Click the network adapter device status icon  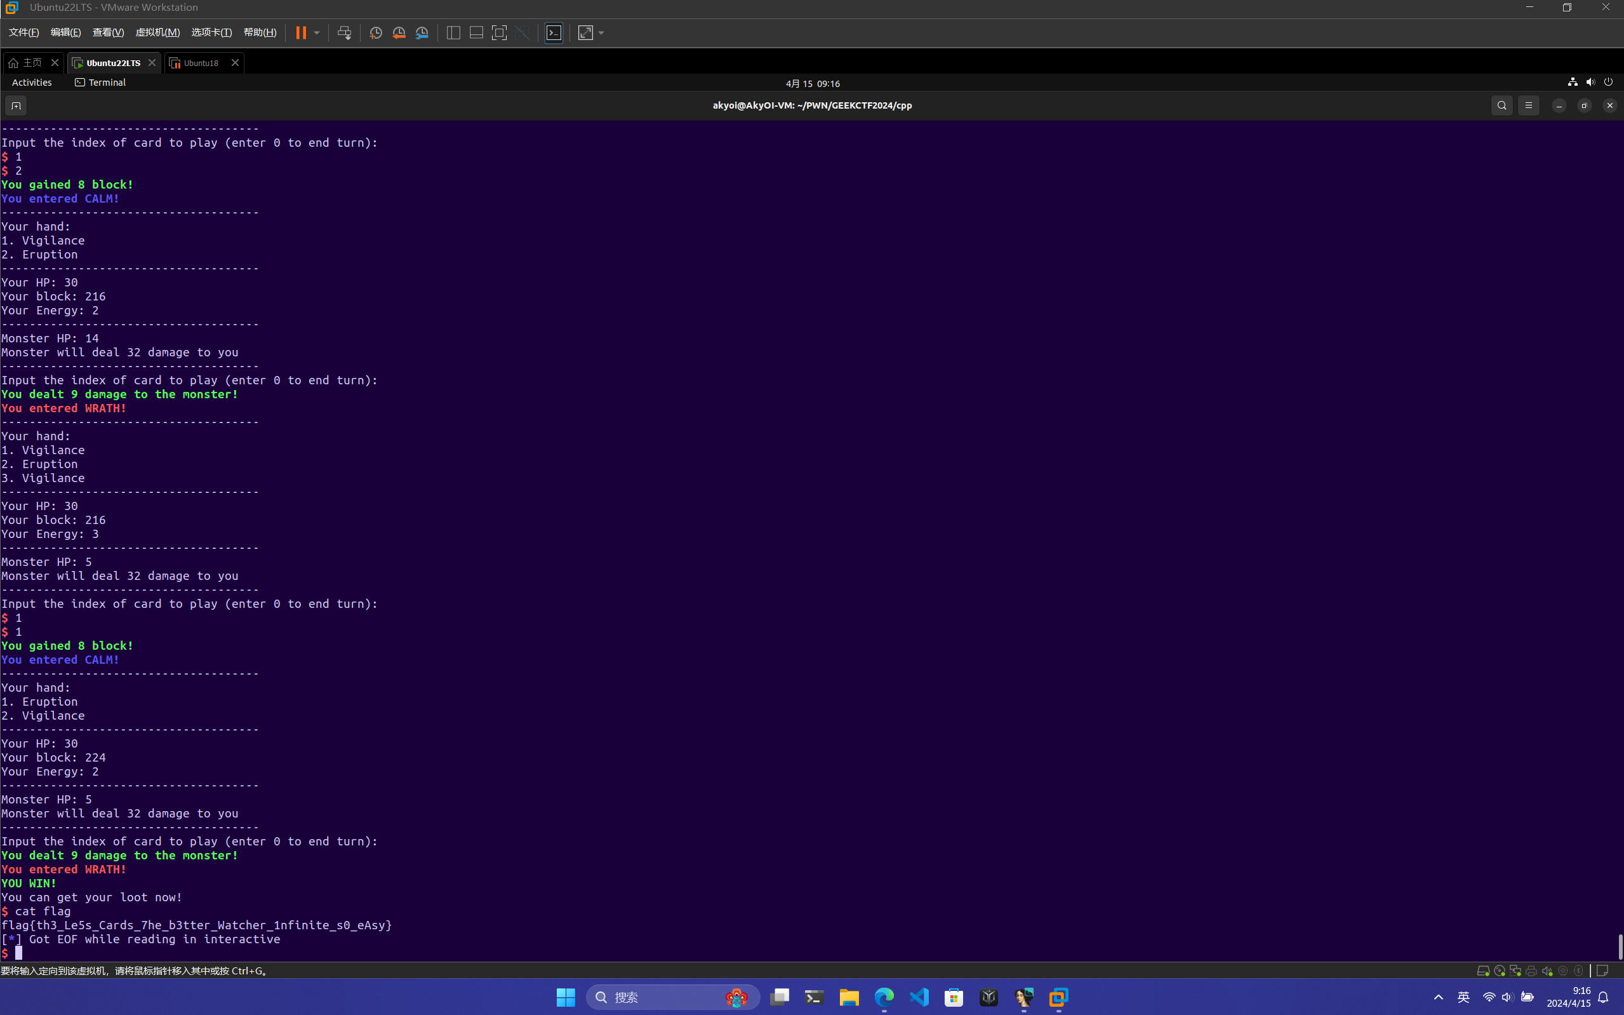pyautogui.click(x=1515, y=971)
